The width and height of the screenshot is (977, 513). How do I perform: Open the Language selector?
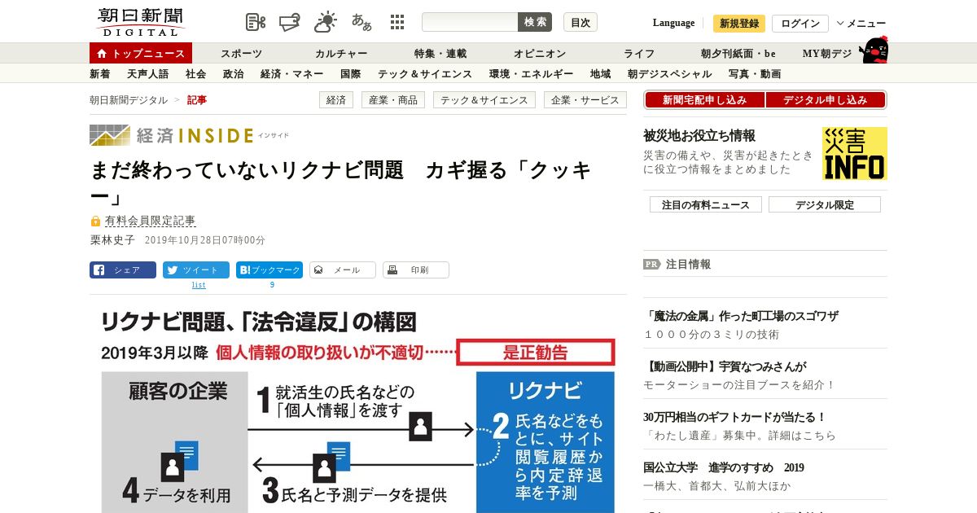pos(673,23)
